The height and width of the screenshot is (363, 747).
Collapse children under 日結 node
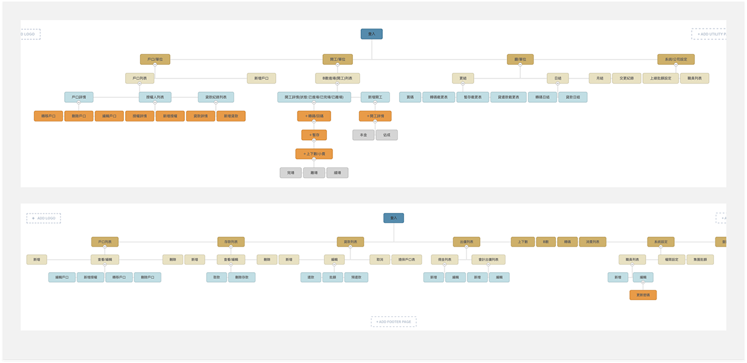pos(558,85)
